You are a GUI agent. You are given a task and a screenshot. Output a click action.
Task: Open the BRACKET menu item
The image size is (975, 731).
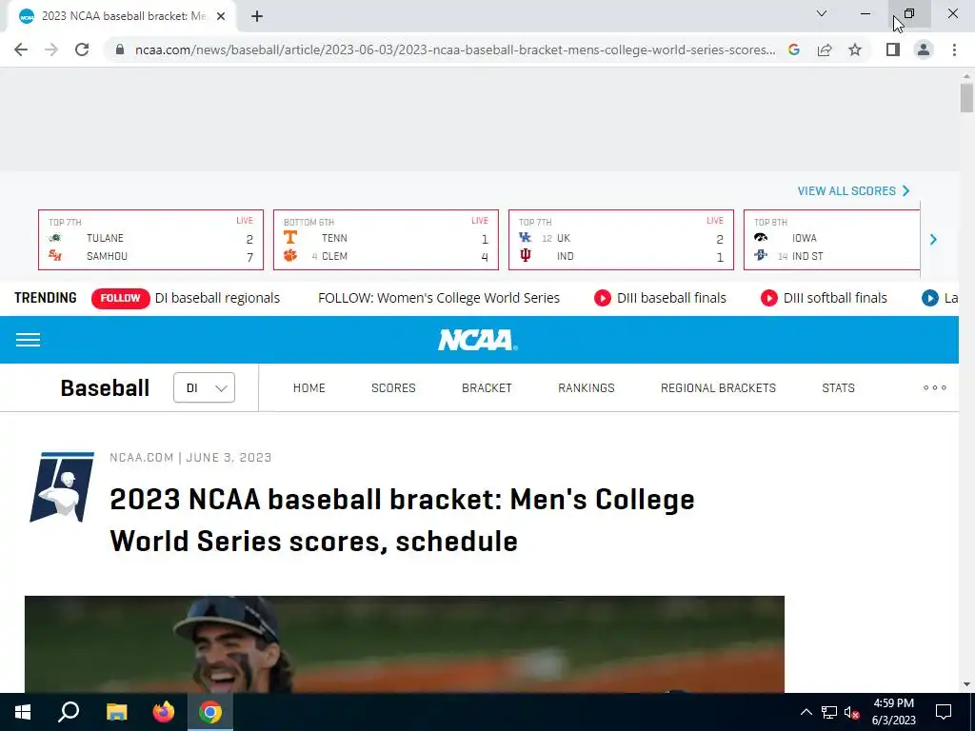487,388
